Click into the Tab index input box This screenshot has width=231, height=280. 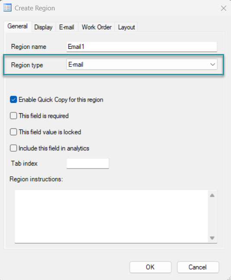coord(88,163)
